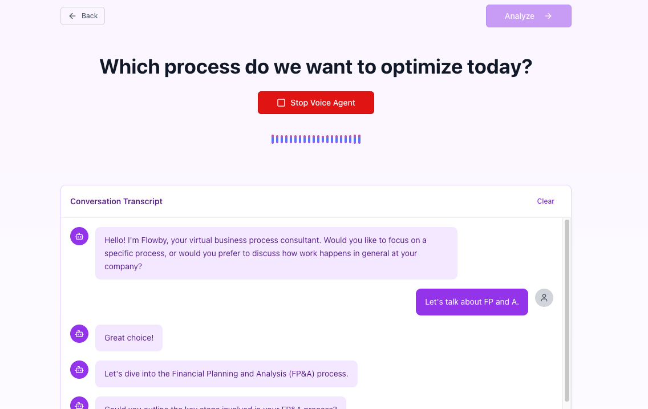
Task: Click the audio waveform visualizer
Action: 315,139
